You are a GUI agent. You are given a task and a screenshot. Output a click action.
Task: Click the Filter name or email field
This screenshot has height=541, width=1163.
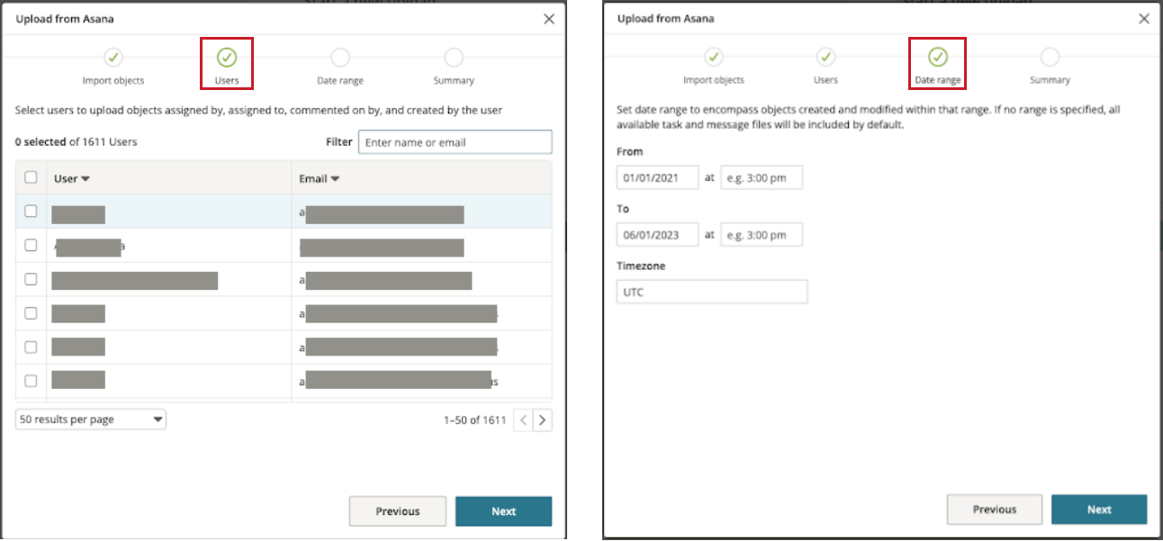point(455,142)
